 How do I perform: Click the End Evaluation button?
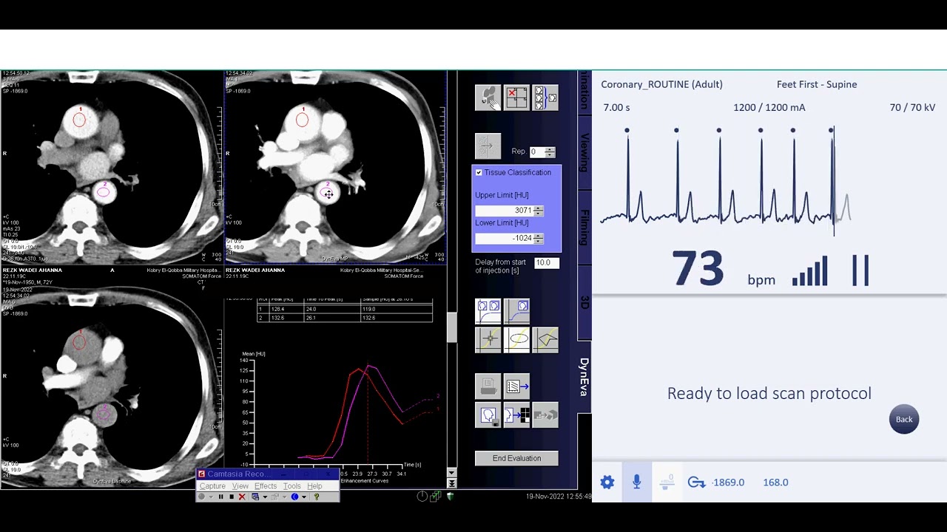(x=516, y=458)
